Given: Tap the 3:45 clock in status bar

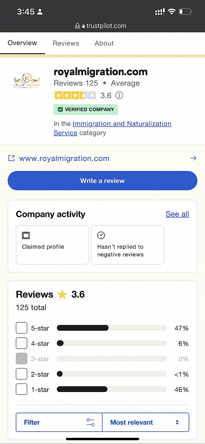Looking at the screenshot, I should [26, 12].
